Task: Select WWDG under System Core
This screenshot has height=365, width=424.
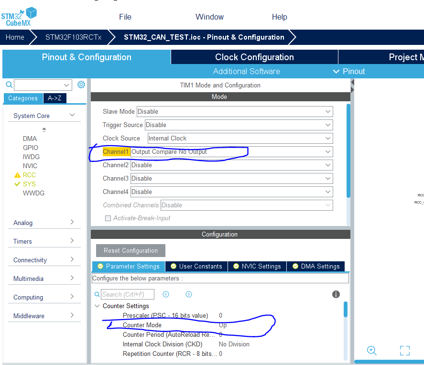Action: click(x=33, y=193)
